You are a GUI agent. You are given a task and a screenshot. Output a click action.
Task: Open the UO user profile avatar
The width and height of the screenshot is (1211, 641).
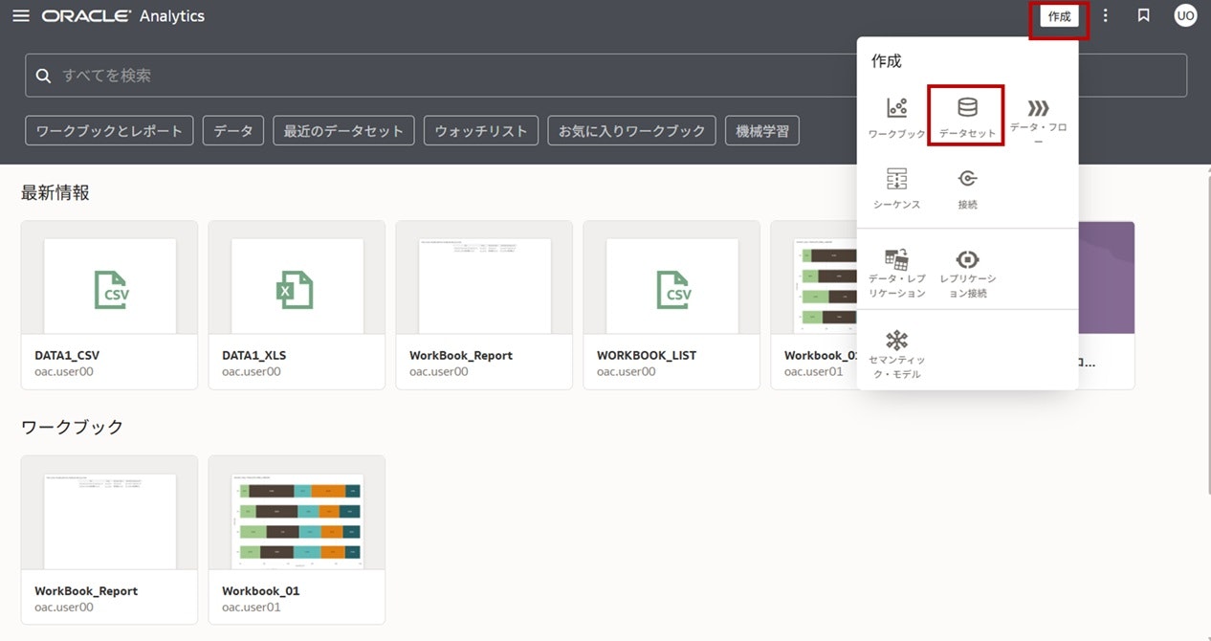tap(1185, 16)
